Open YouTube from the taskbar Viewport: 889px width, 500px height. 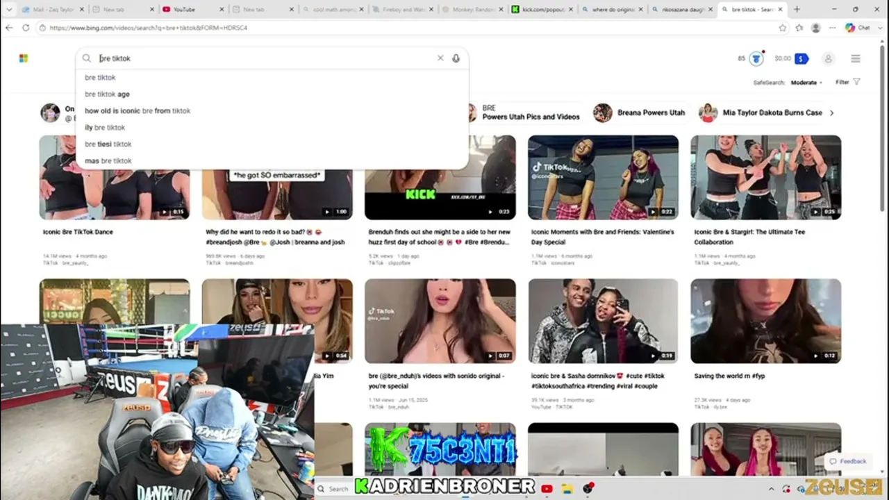[547, 489]
